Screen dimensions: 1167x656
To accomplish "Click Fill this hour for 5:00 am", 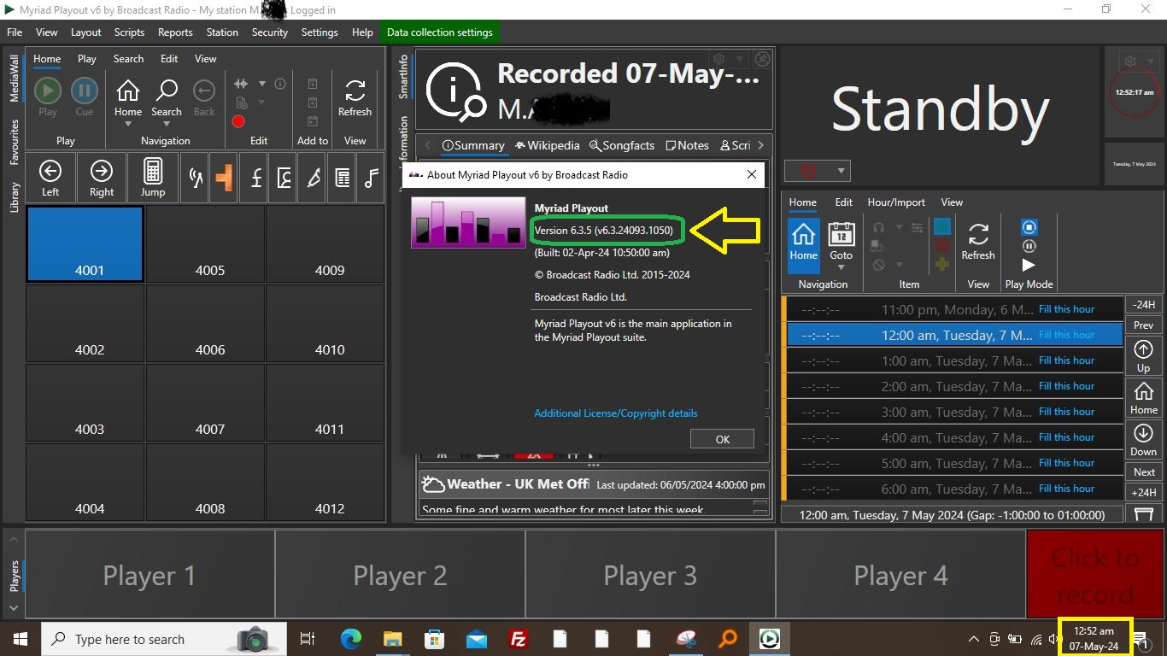I will (1066, 463).
